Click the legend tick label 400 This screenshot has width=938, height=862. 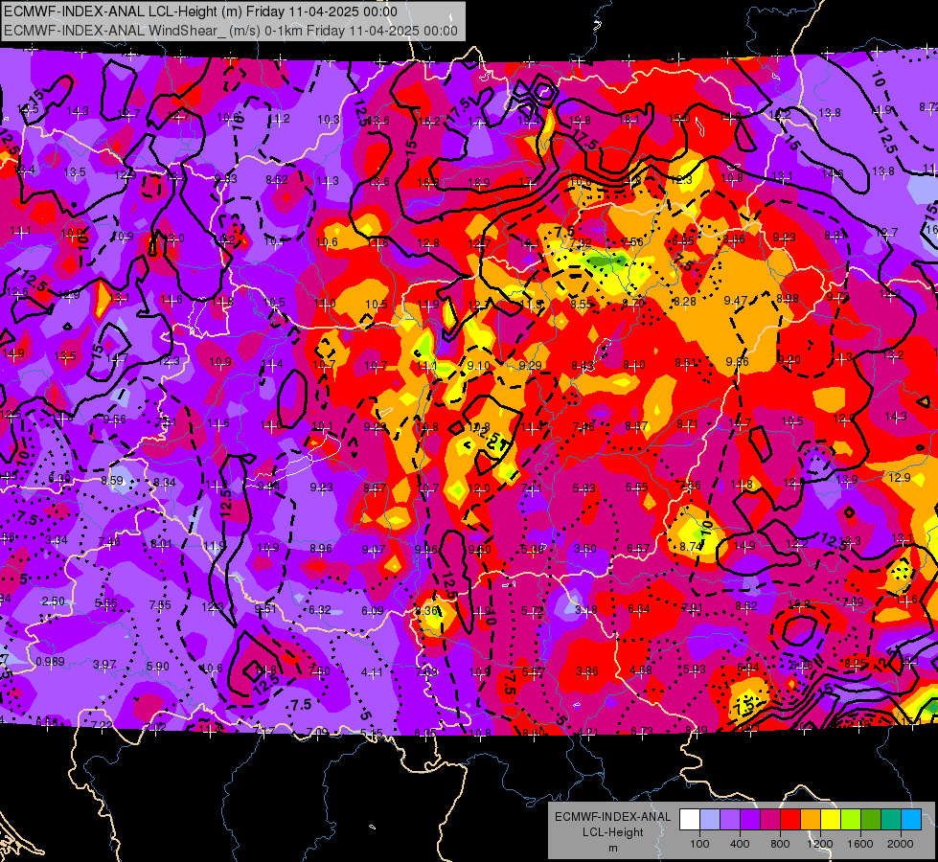[740, 844]
